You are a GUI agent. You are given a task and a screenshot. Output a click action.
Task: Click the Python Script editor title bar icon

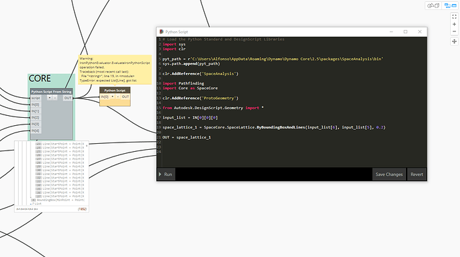tap(161, 32)
